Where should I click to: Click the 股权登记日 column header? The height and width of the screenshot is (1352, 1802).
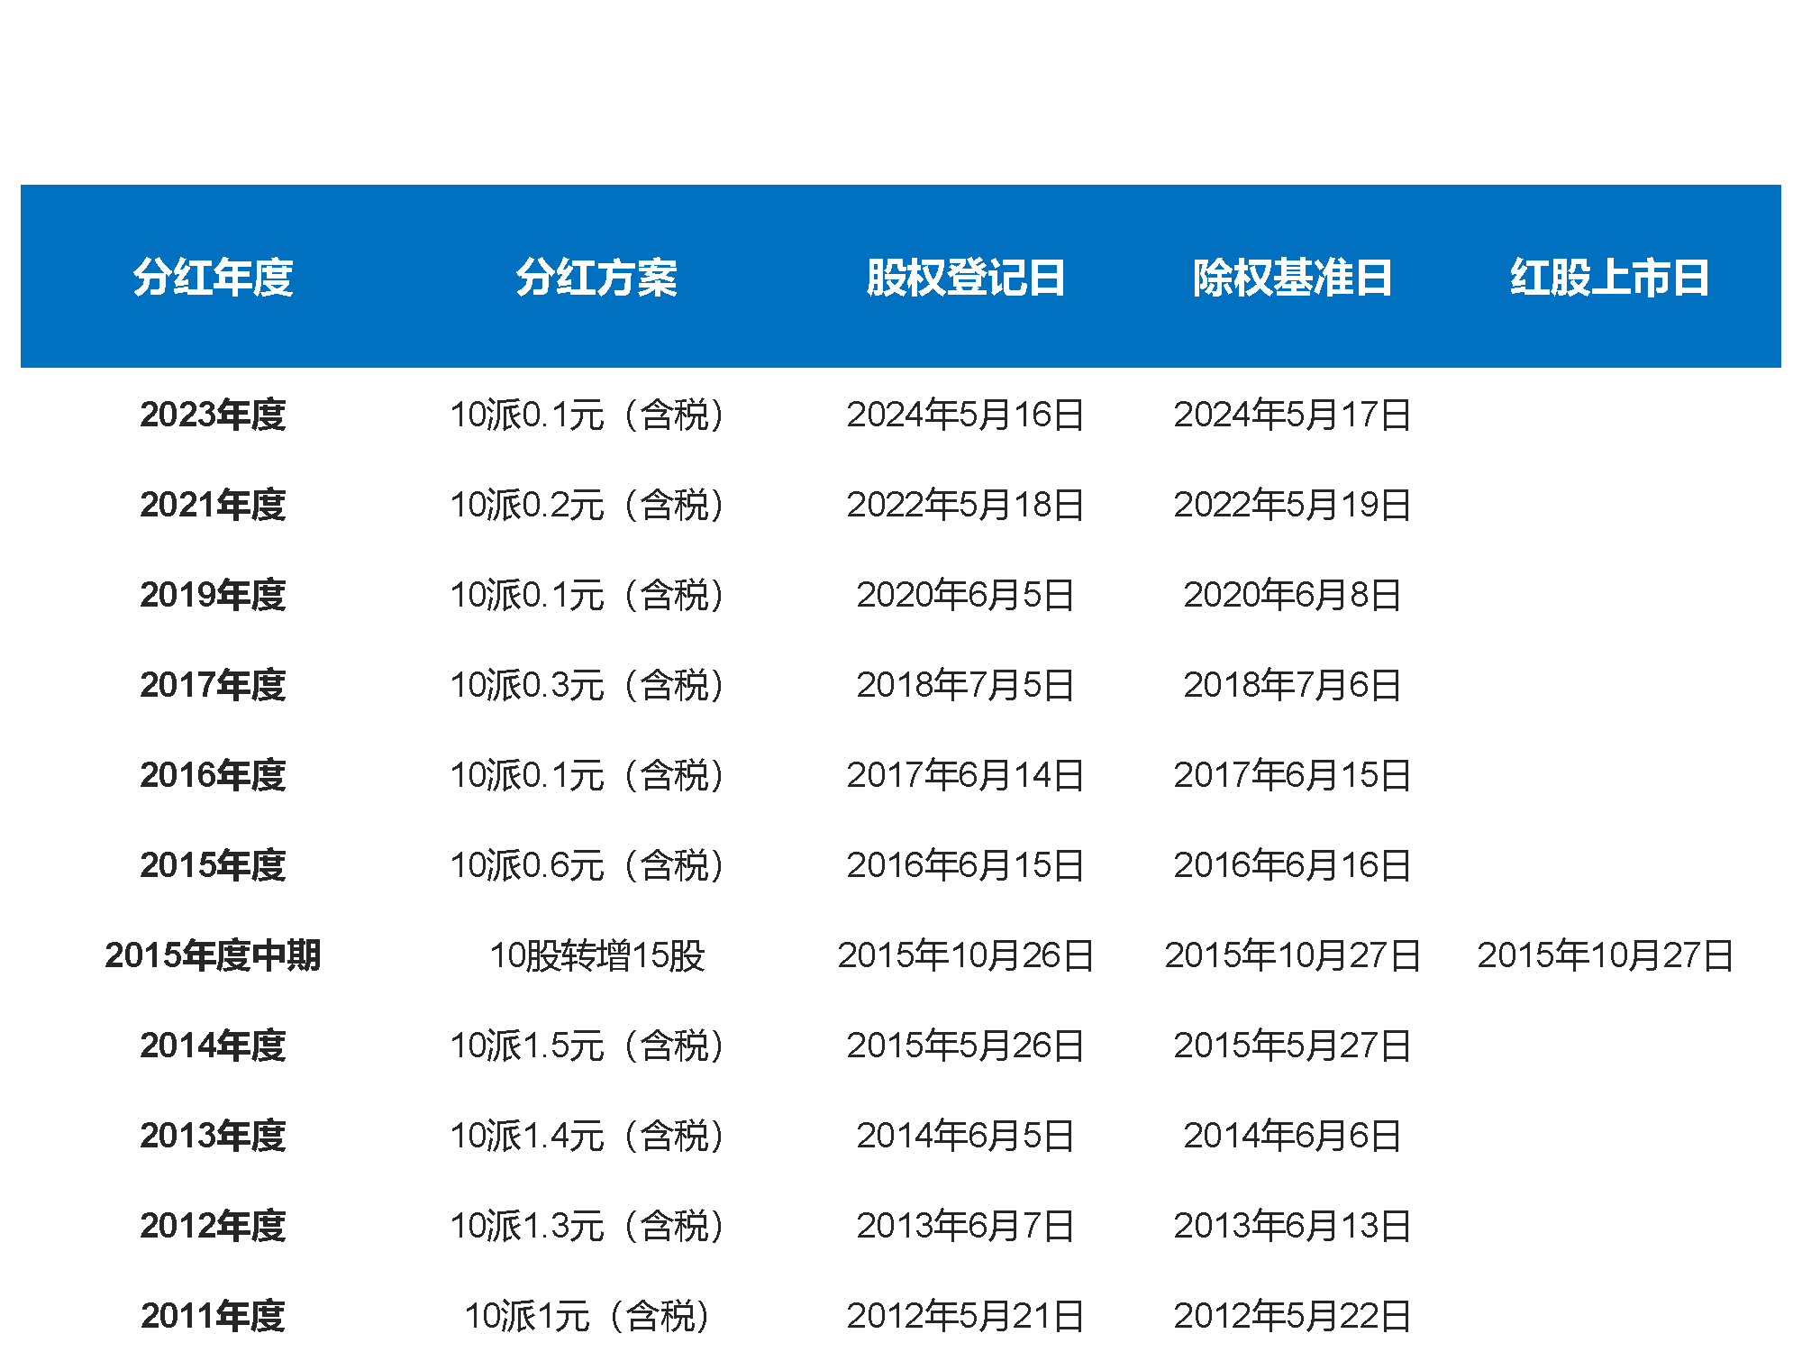[965, 277]
